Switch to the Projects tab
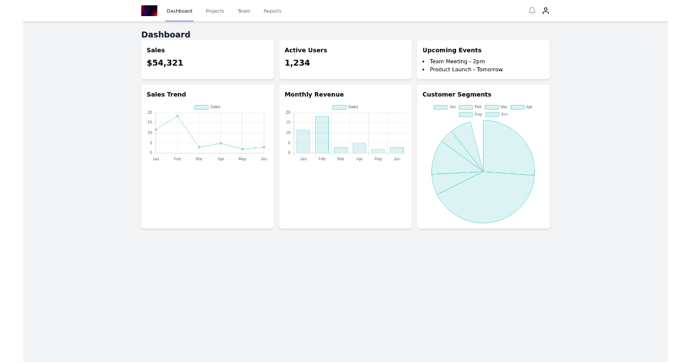 pyautogui.click(x=215, y=11)
